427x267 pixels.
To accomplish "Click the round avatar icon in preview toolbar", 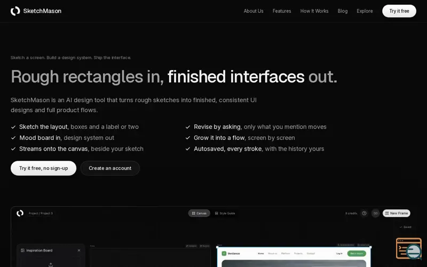I will pos(376,213).
